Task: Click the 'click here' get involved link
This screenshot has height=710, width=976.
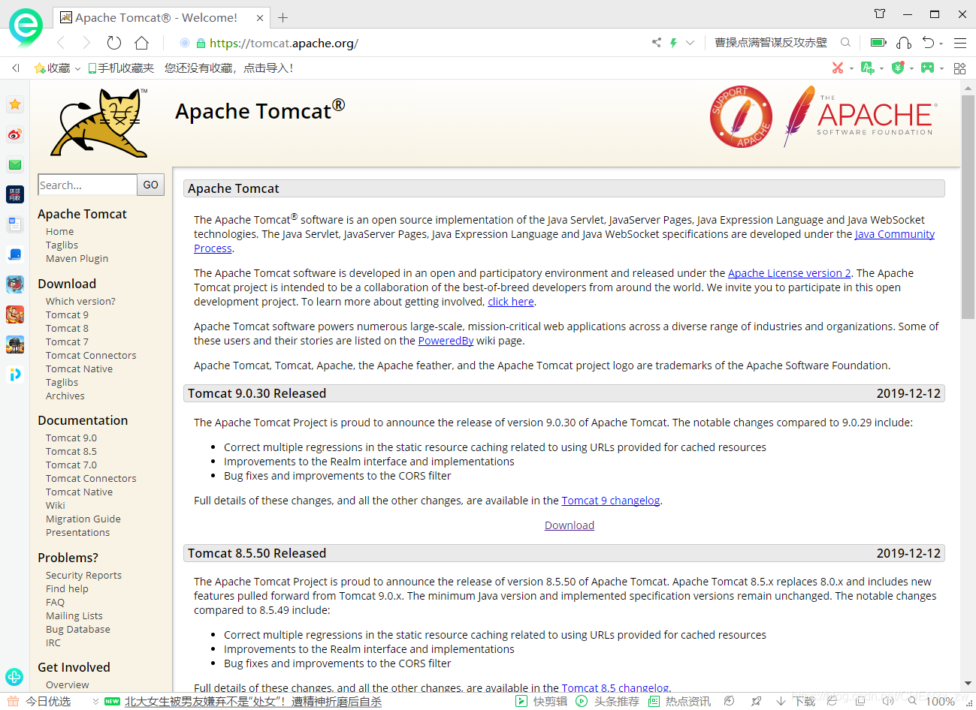Action: coord(511,302)
